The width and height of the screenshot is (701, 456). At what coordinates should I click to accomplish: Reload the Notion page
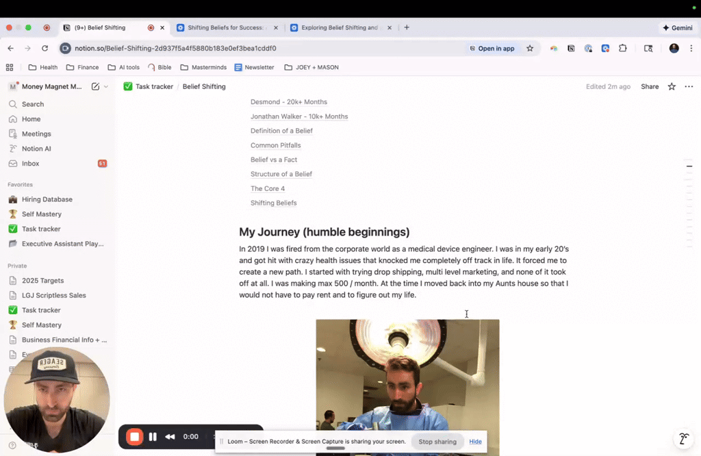pyautogui.click(x=44, y=49)
